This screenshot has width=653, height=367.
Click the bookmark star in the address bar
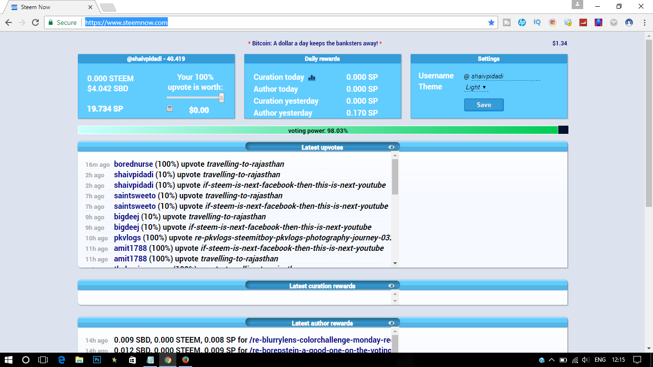[x=491, y=22]
